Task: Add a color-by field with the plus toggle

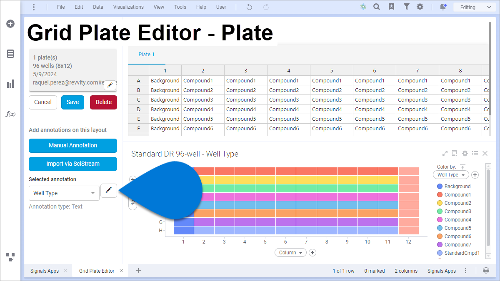Action: click(475, 174)
